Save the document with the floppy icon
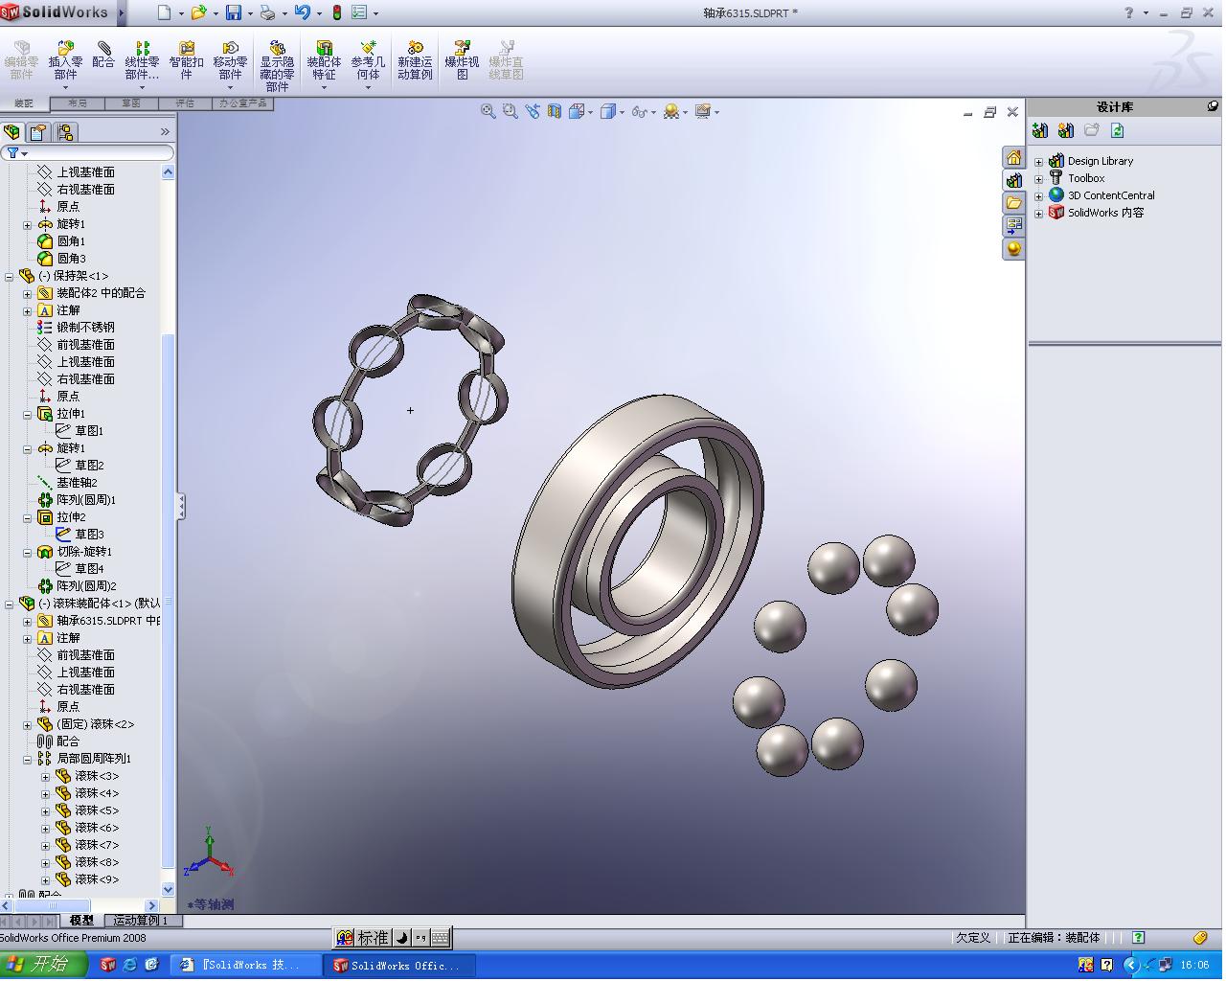The width and height of the screenshot is (1226, 981). (x=234, y=12)
